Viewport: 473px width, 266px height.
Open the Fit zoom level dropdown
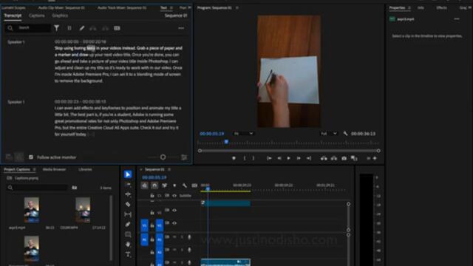click(x=243, y=133)
